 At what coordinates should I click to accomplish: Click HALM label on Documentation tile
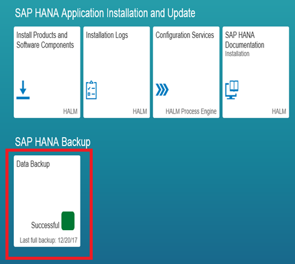pos(279,111)
